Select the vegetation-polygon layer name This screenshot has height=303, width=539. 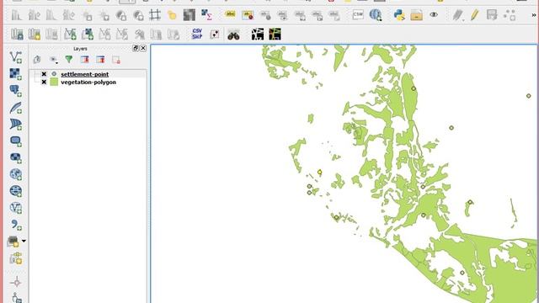[x=88, y=82]
